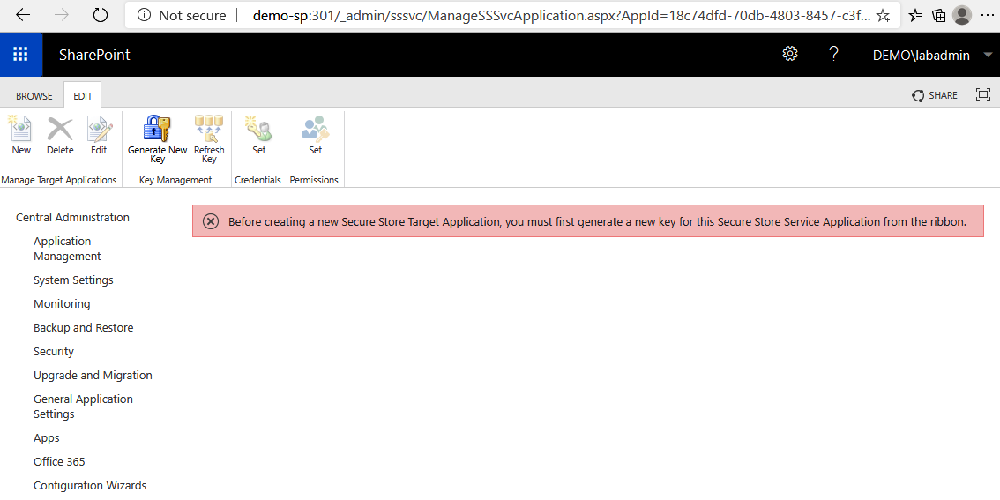Reload the page in browser
This screenshot has height=500, width=1000.
coord(101,15)
